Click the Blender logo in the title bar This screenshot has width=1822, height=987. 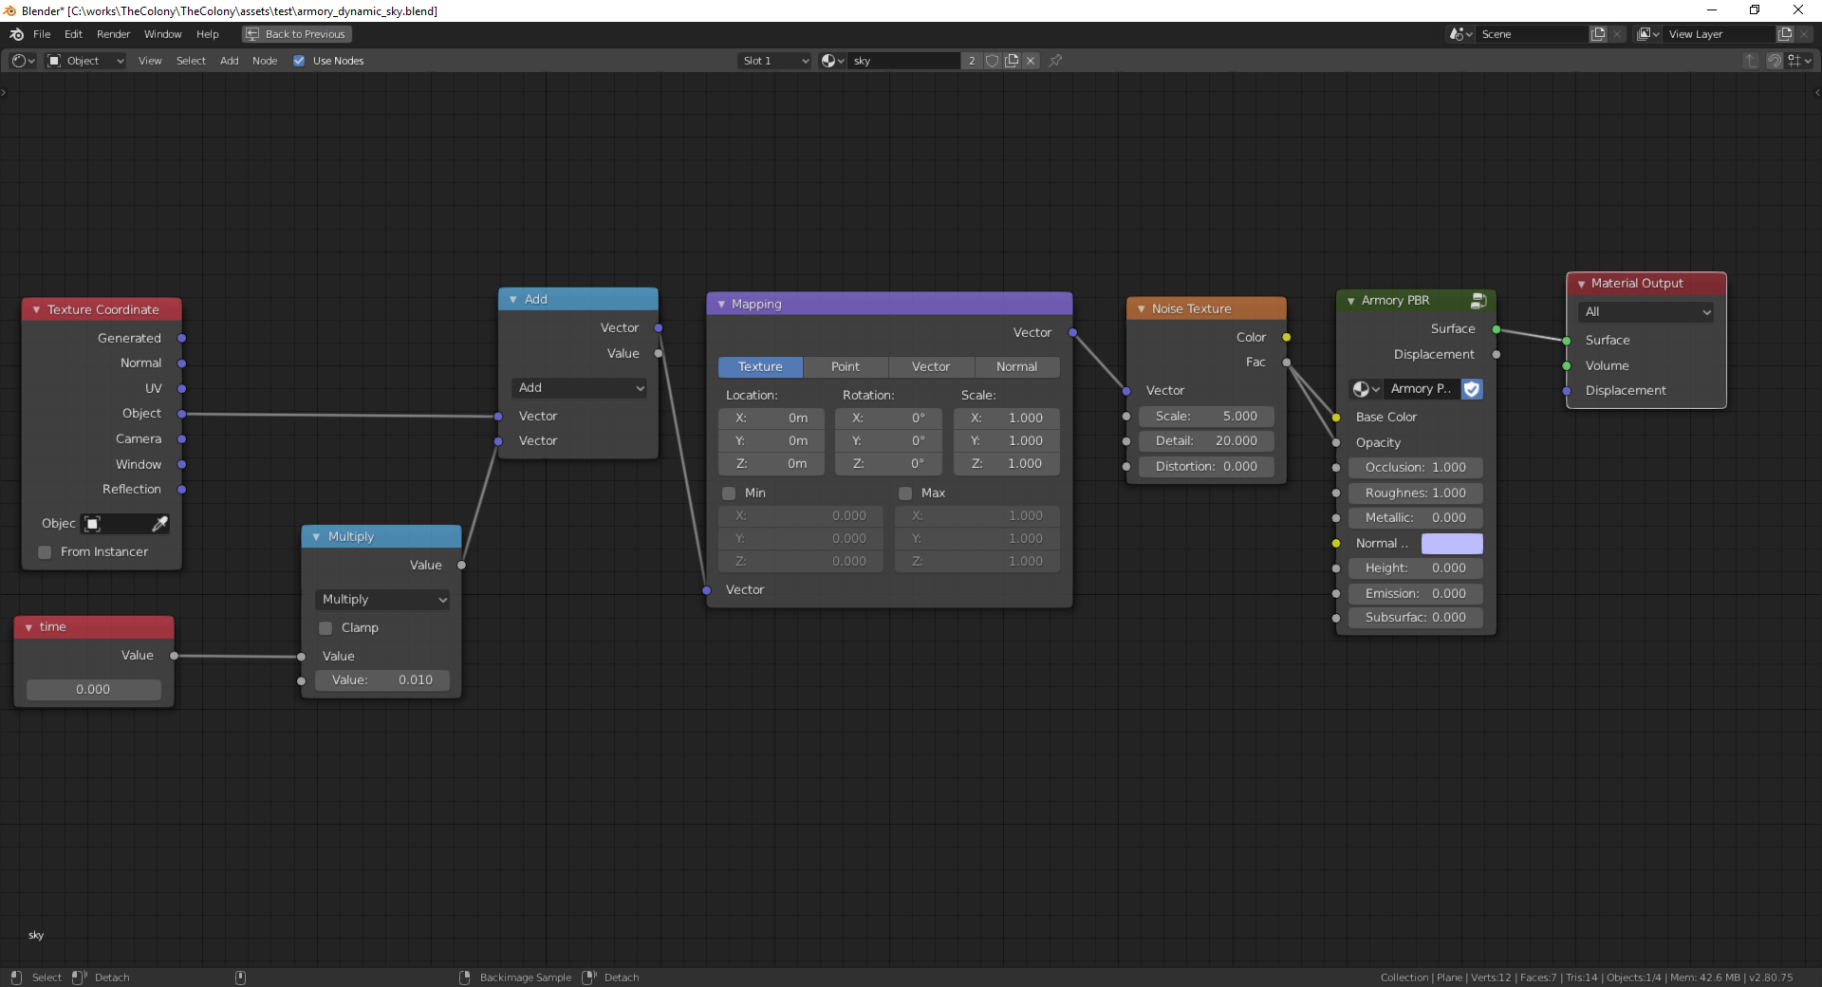(x=9, y=10)
